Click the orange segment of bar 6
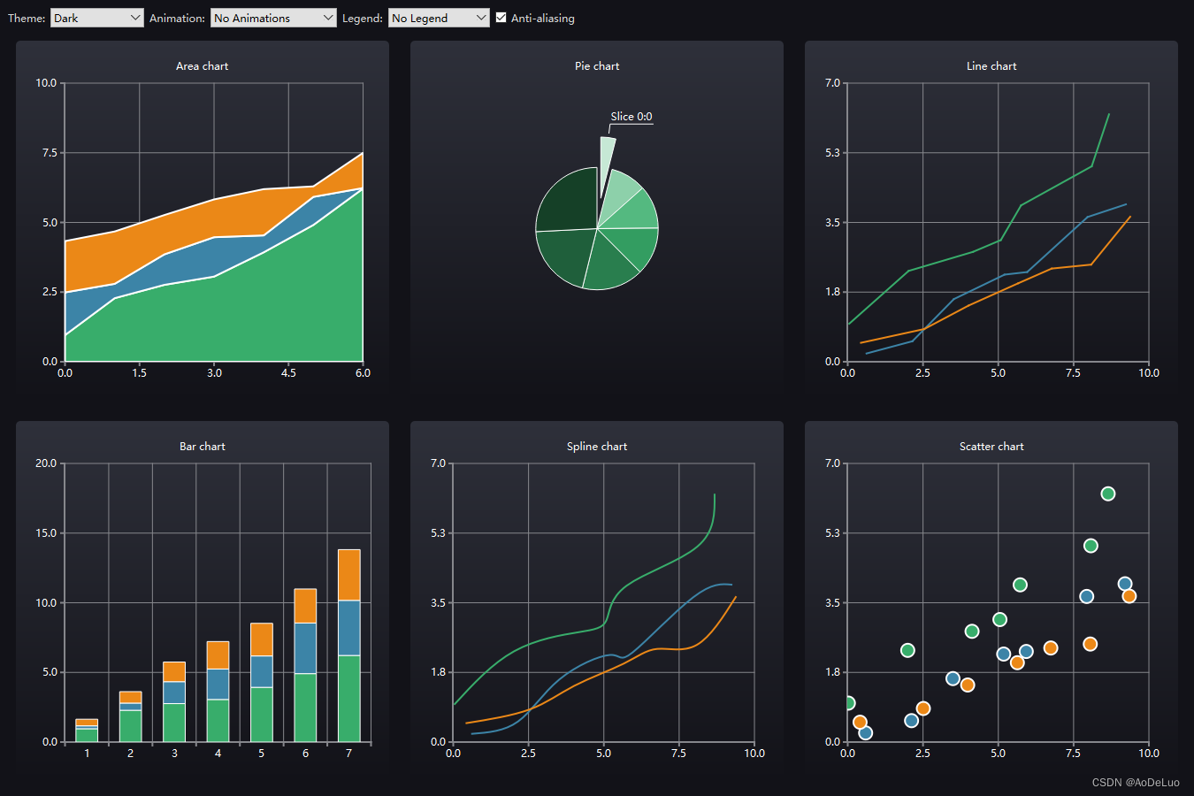1194x796 pixels. coord(305,606)
